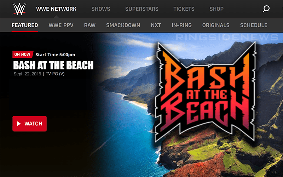Open the Originals tab
The height and width of the screenshot is (177, 283).
point(216,25)
